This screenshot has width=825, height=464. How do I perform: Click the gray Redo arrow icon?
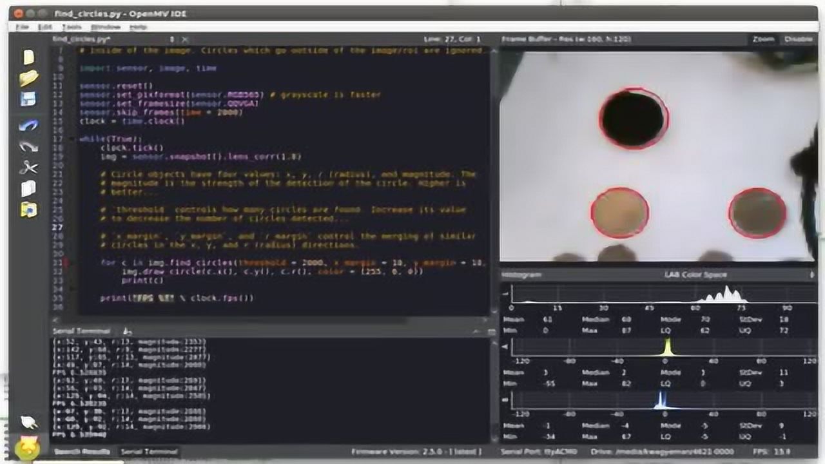(28, 146)
